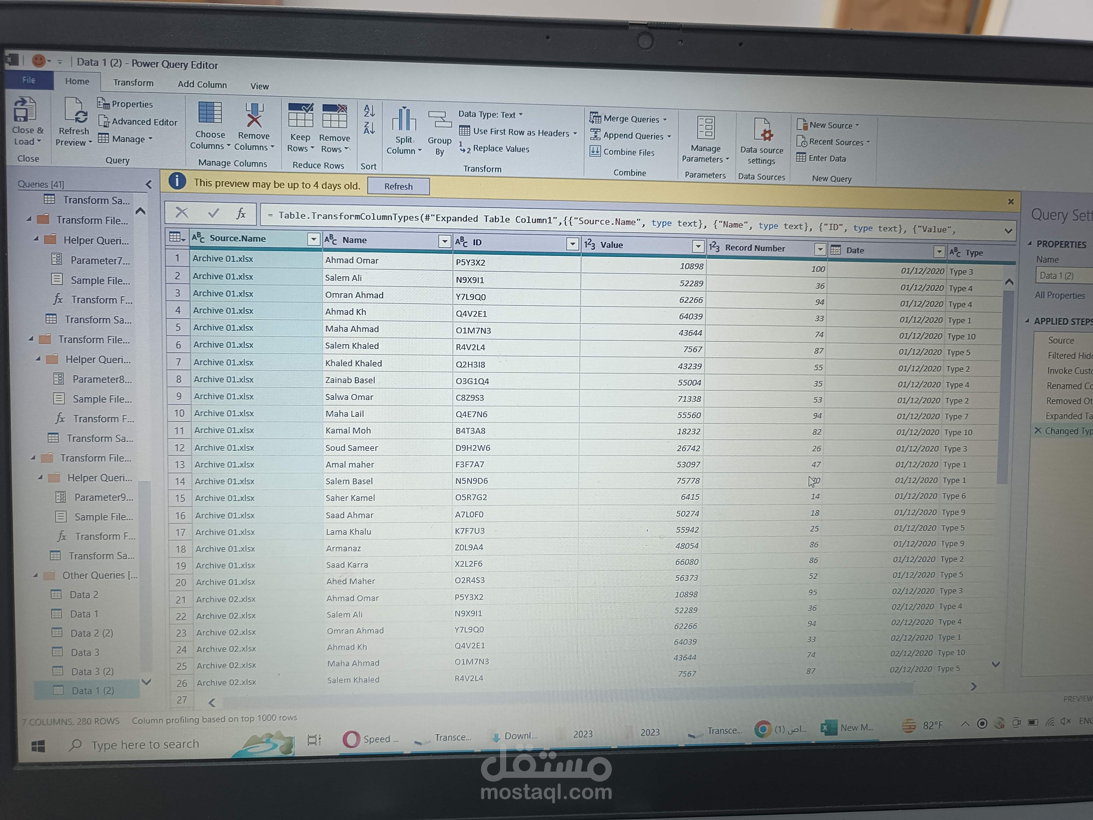Click the Manage Parameters icon
Image resolution: width=1093 pixels, height=820 pixels.
coord(706,128)
